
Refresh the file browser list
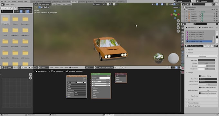point(11,8)
